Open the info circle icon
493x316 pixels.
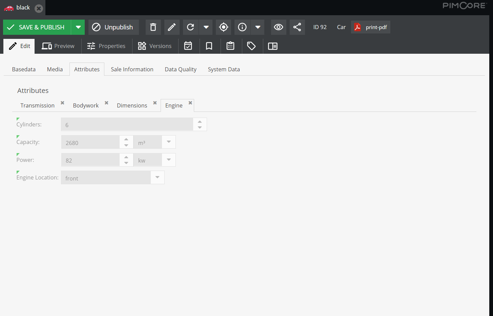tap(242, 27)
